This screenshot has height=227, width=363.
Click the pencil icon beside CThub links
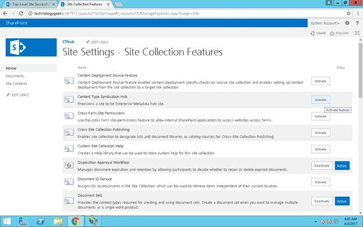pyautogui.click(x=88, y=42)
